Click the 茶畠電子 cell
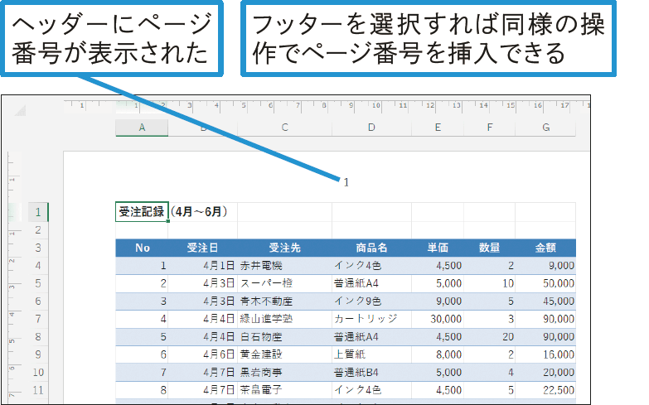The image size is (649, 405). tap(285, 390)
